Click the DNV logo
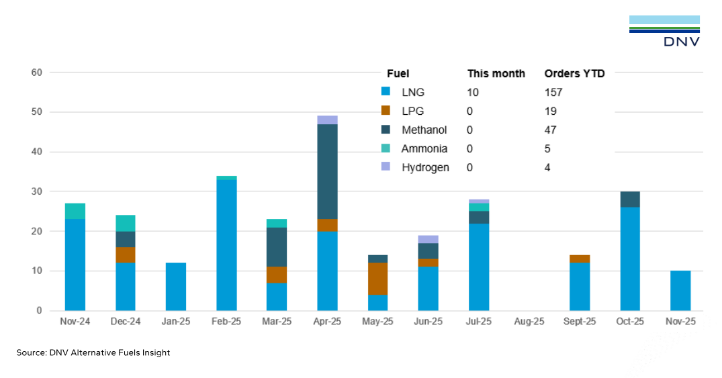 click(664, 32)
